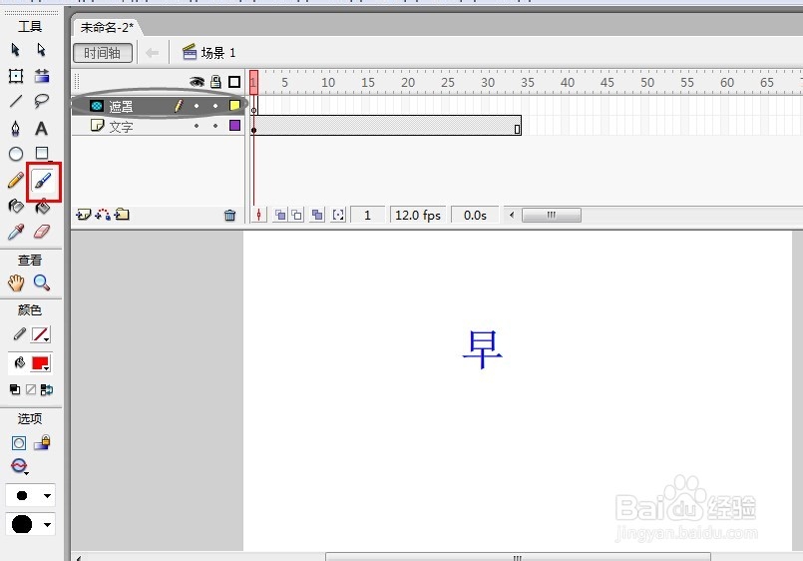Viewport: 803px width, 561px height.
Task: Toggle lock all layers padlock icon
Action: 216,82
